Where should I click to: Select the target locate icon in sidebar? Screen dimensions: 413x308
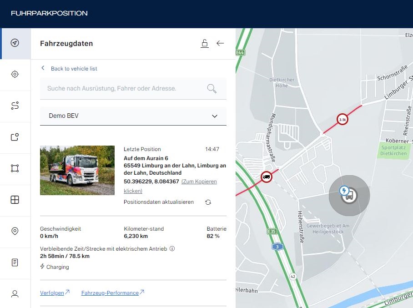coord(15,74)
